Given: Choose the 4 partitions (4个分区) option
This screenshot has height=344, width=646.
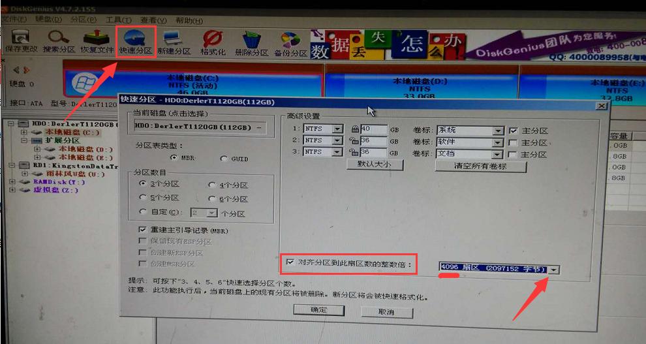Looking at the screenshot, I should click(x=212, y=185).
